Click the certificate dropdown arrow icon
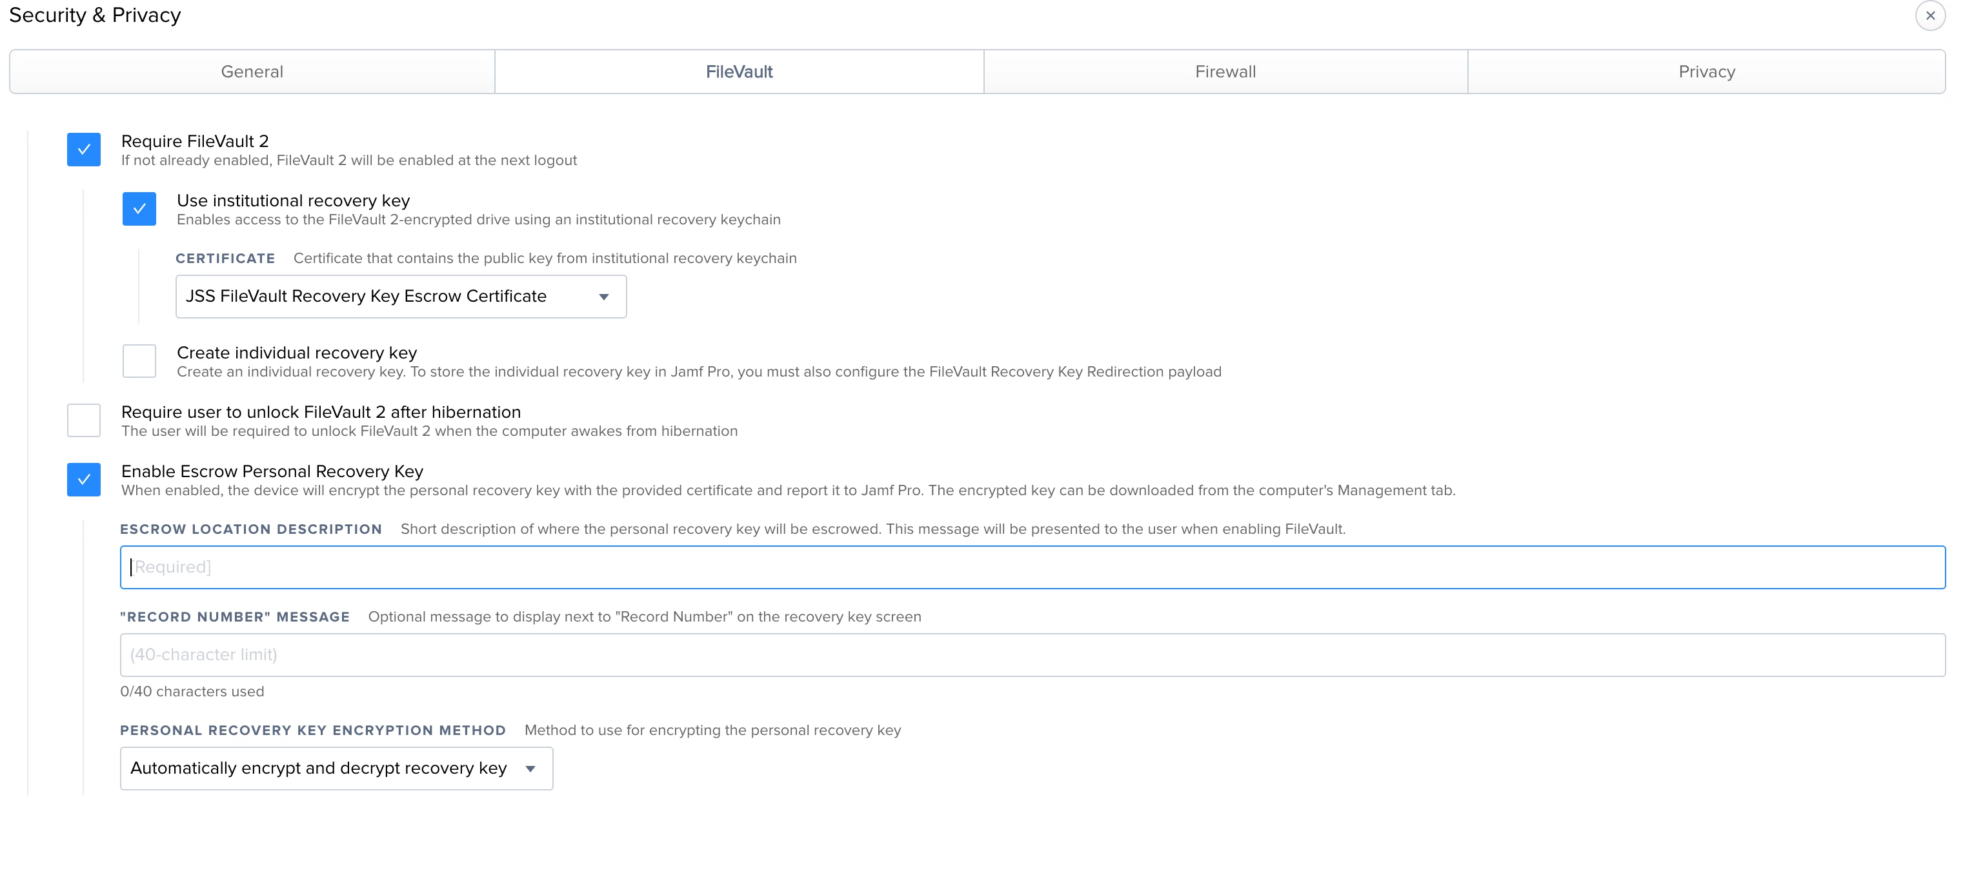1963x882 pixels. coord(603,297)
